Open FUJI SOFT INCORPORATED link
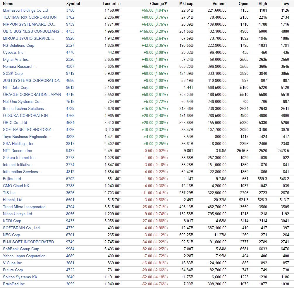 click(x=28, y=242)
